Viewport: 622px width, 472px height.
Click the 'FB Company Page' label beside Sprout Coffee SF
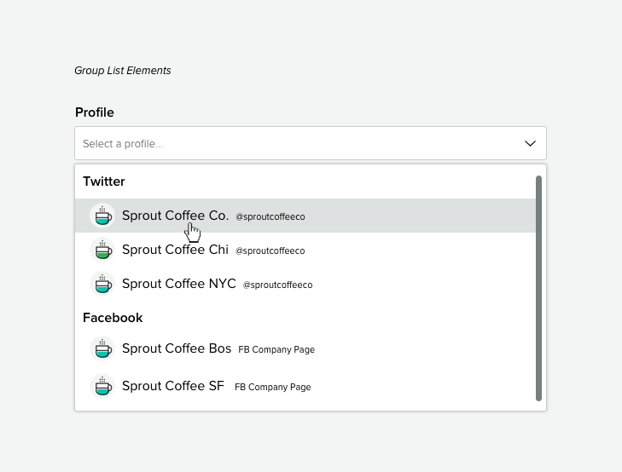click(273, 388)
